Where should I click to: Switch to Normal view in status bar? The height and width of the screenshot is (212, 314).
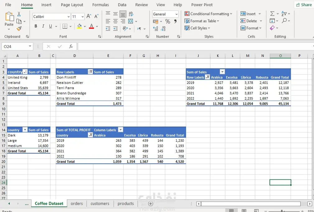(231, 210)
